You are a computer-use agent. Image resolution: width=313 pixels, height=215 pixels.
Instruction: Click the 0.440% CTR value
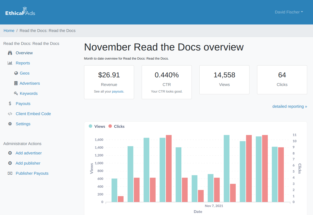pos(167,75)
